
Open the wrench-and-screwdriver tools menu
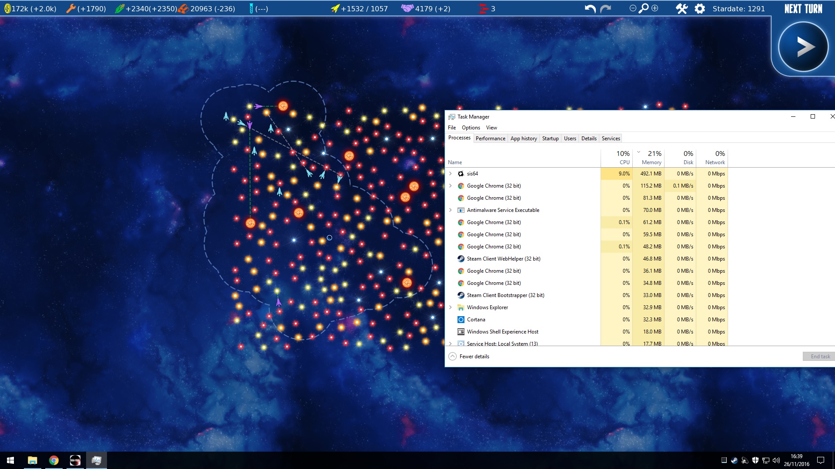coord(681,9)
